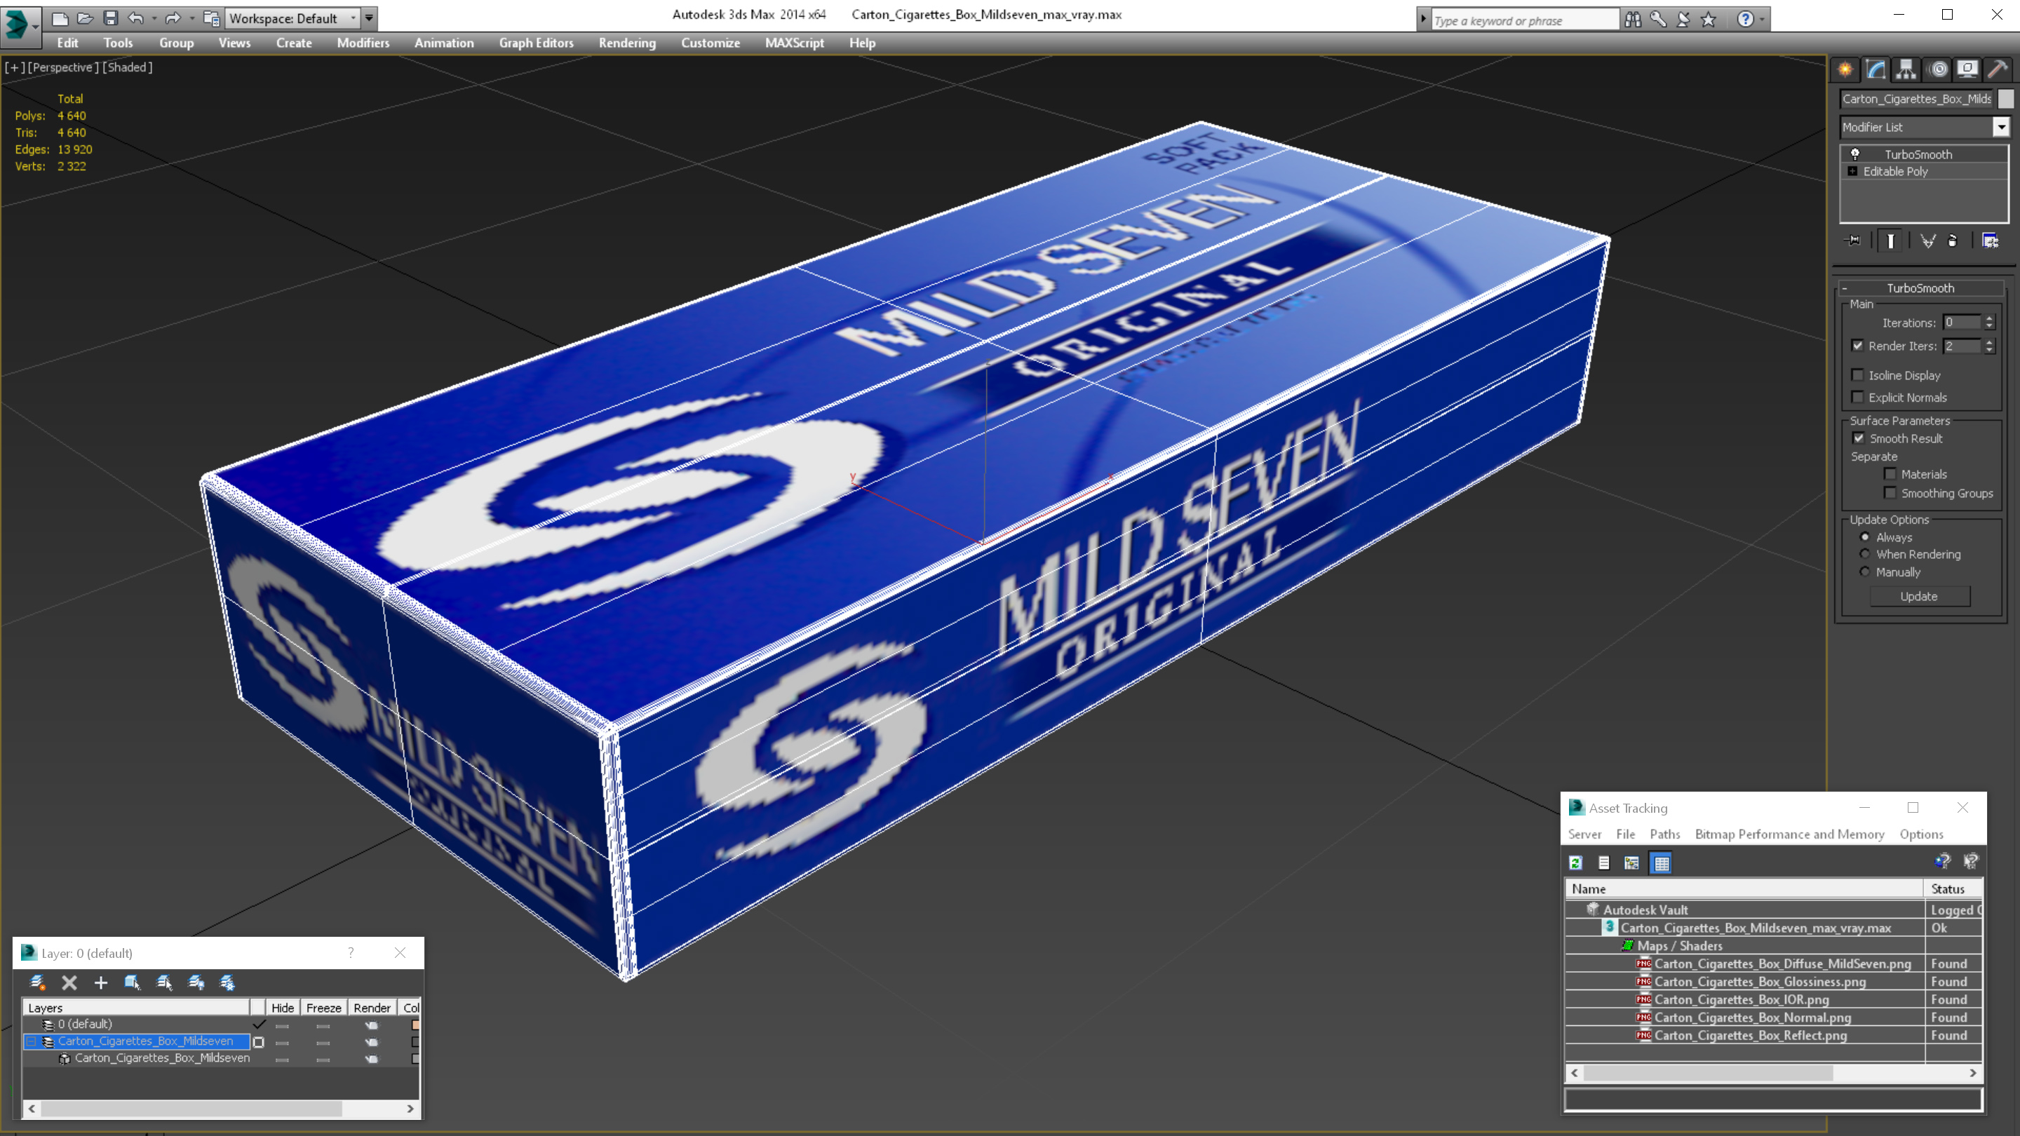Click the Hide column header in Layer dialog
This screenshot has height=1136, width=2020.
[x=282, y=1008]
